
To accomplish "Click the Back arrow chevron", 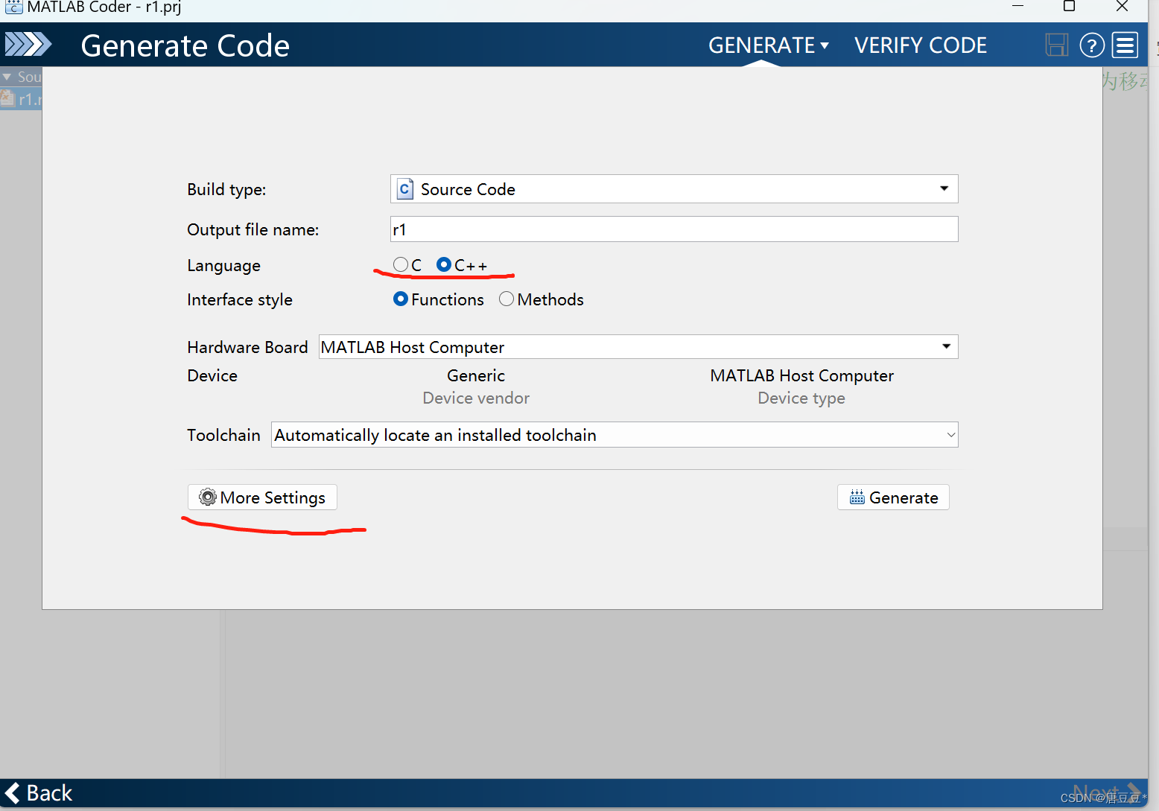I will (13, 792).
